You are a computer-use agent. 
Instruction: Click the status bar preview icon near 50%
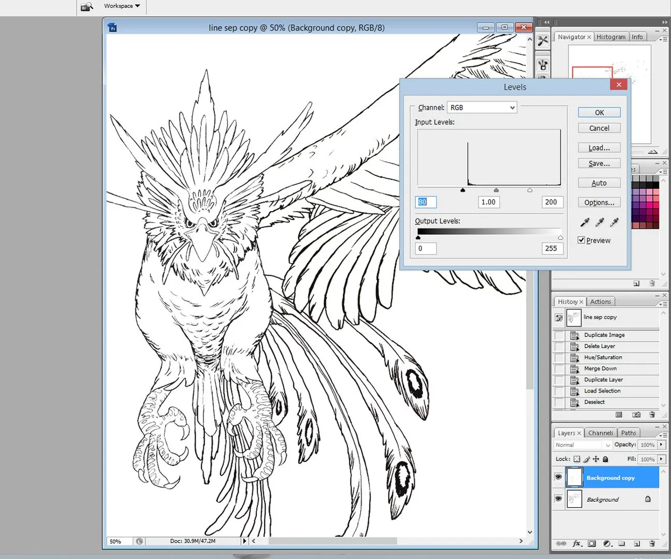(x=139, y=541)
